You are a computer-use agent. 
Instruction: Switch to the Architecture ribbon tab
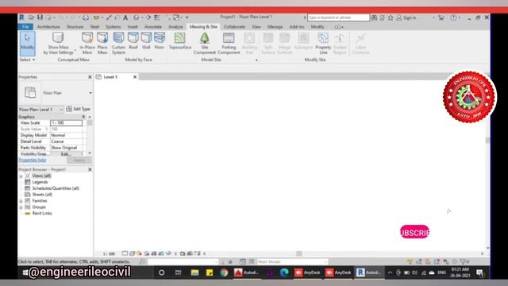48,26
